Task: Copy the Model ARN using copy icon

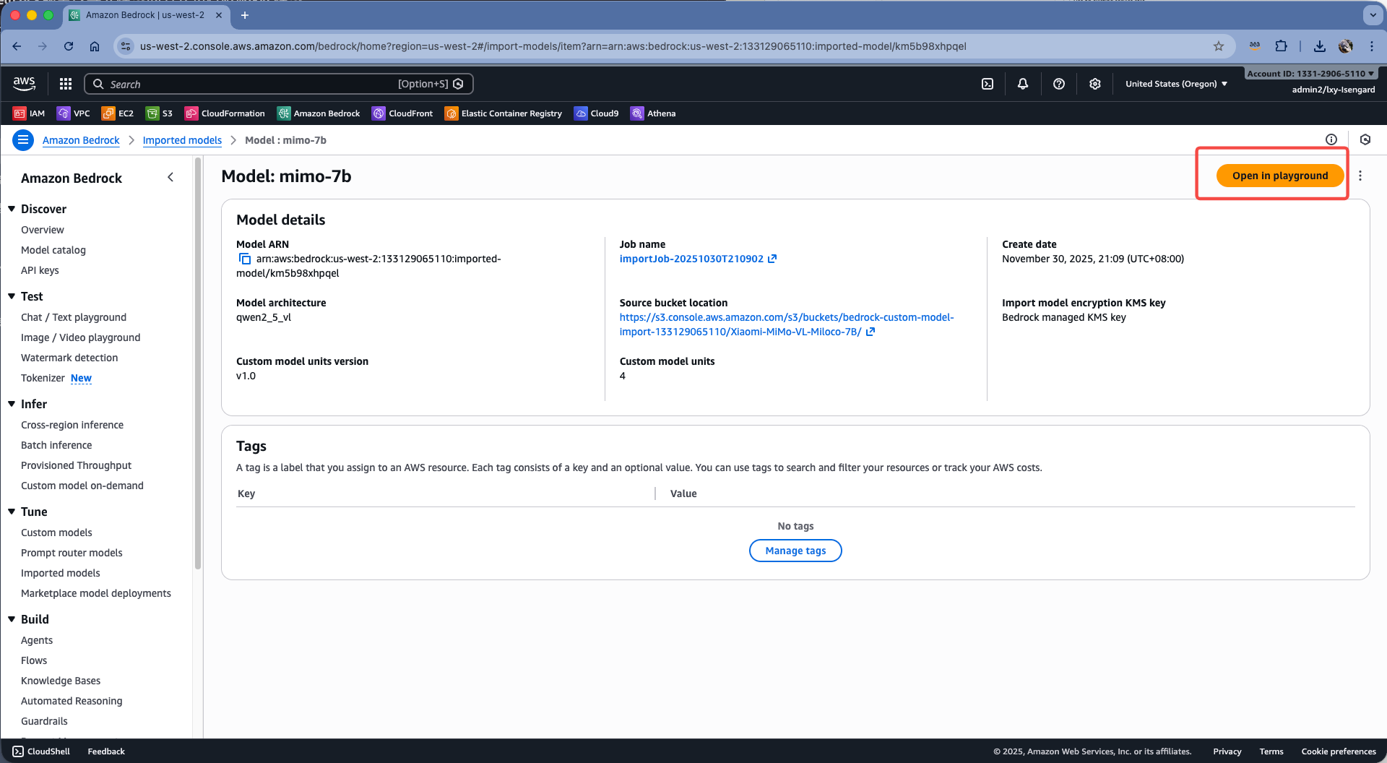Action: point(245,259)
